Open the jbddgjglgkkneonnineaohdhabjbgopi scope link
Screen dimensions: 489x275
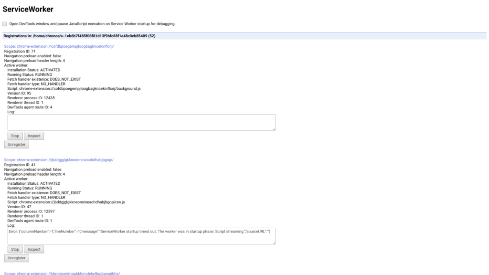point(59,160)
